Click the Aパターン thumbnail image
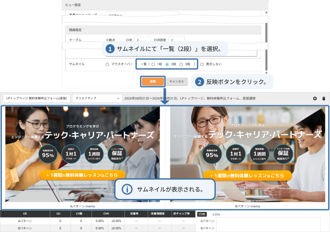This screenshot has width=330, height=232. pos(82,154)
